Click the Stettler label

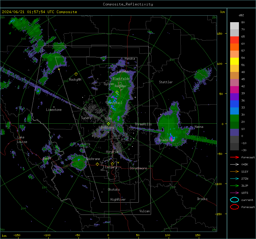tap(166, 82)
